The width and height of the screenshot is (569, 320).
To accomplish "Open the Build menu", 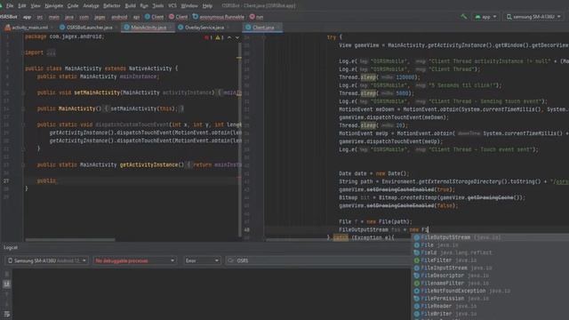I will [131, 6].
